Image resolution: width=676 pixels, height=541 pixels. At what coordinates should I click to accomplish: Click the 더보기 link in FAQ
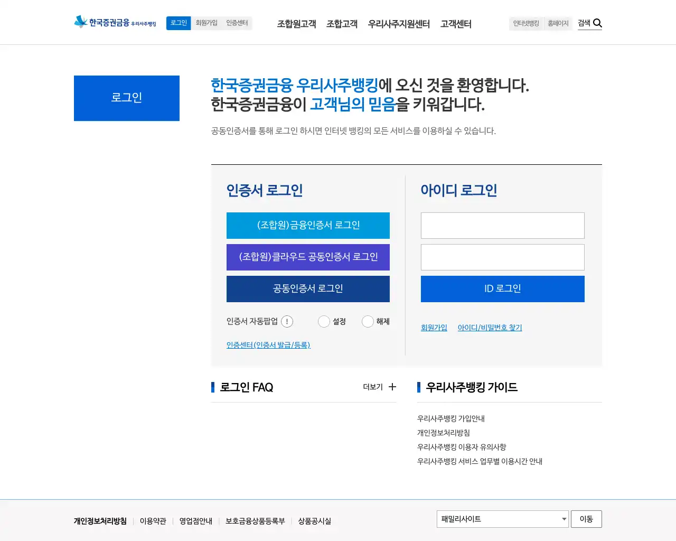(373, 387)
